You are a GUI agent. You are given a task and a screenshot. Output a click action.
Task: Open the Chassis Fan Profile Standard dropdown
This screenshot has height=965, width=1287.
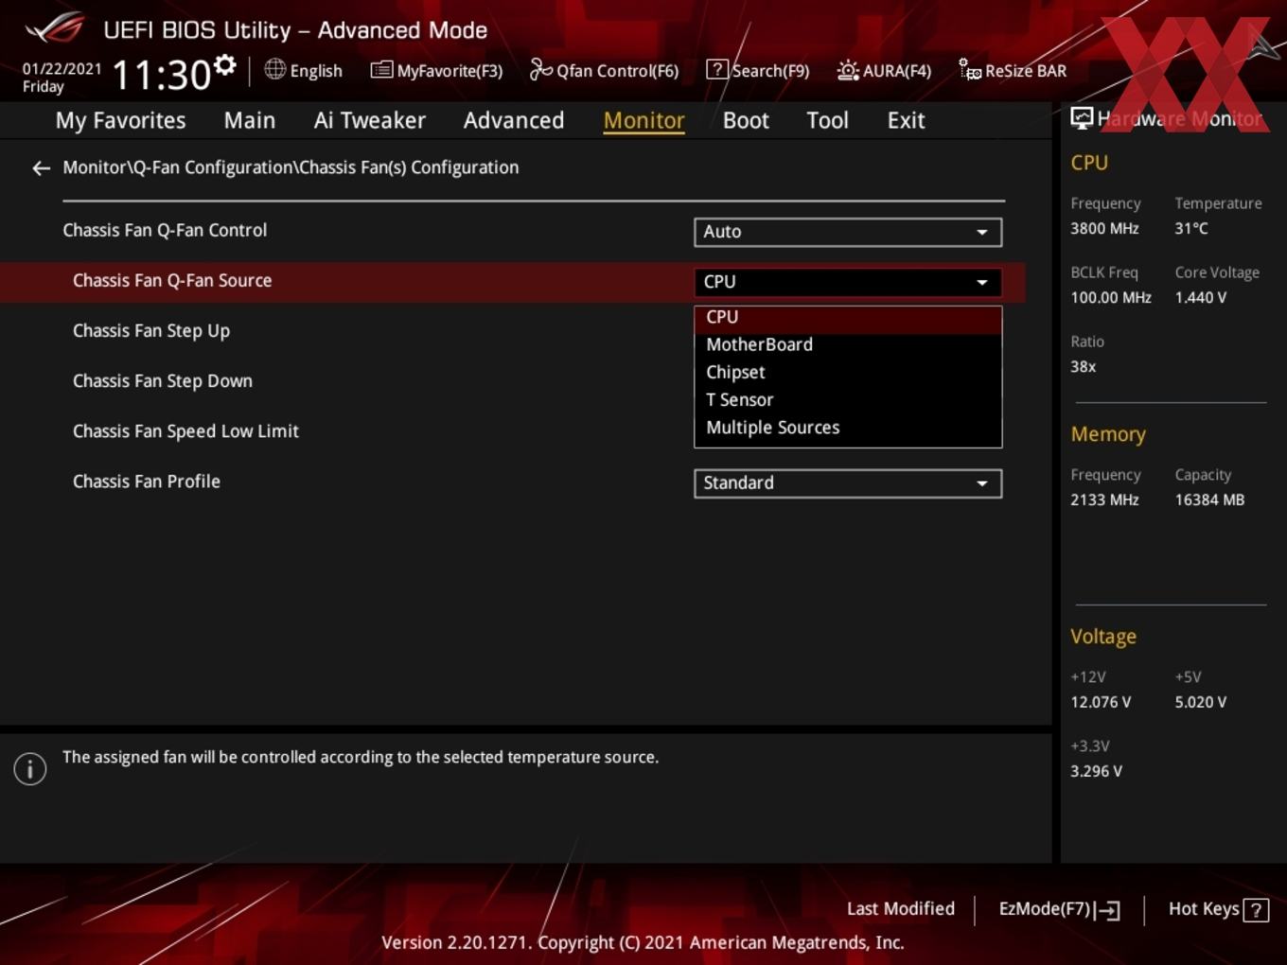848,483
